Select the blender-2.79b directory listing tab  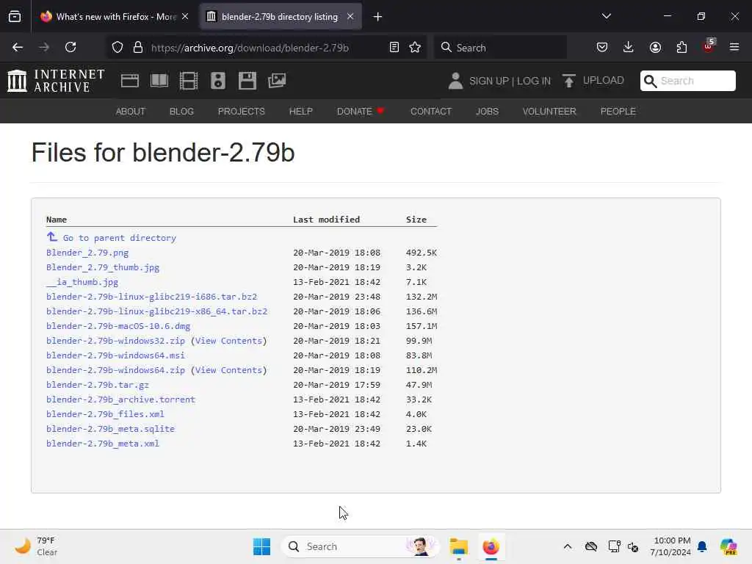(281, 16)
